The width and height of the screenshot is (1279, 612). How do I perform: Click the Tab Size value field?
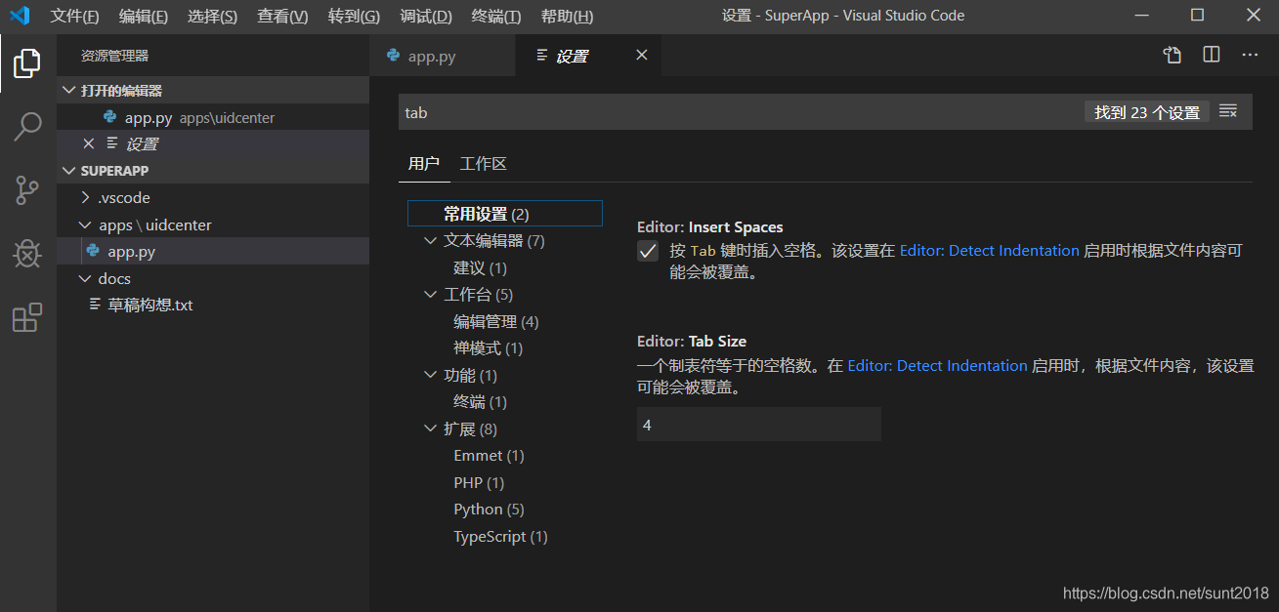point(759,425)
